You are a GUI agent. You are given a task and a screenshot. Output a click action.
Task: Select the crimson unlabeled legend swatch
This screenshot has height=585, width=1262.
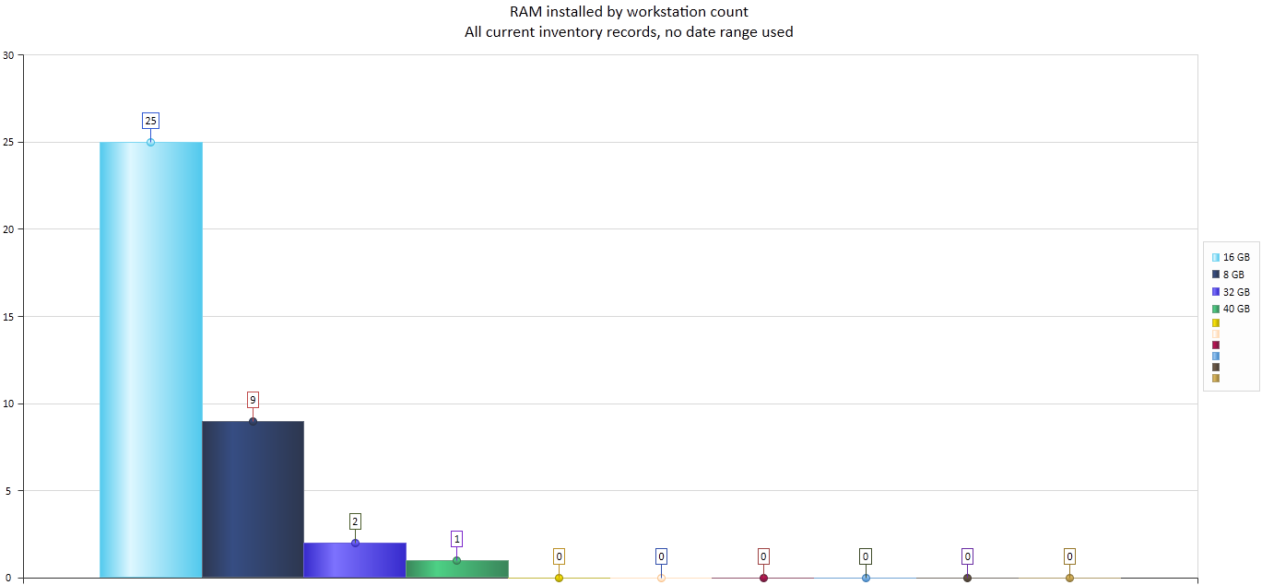tap(1216, 345)
